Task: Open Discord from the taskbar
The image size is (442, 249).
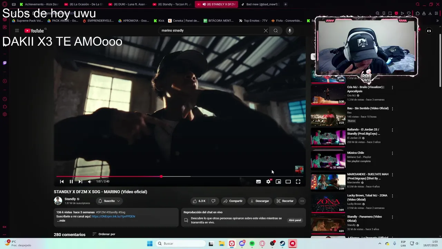Action: point(242,243)
